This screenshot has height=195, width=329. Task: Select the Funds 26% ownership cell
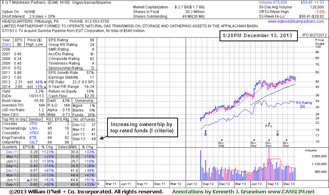(84, 115)
